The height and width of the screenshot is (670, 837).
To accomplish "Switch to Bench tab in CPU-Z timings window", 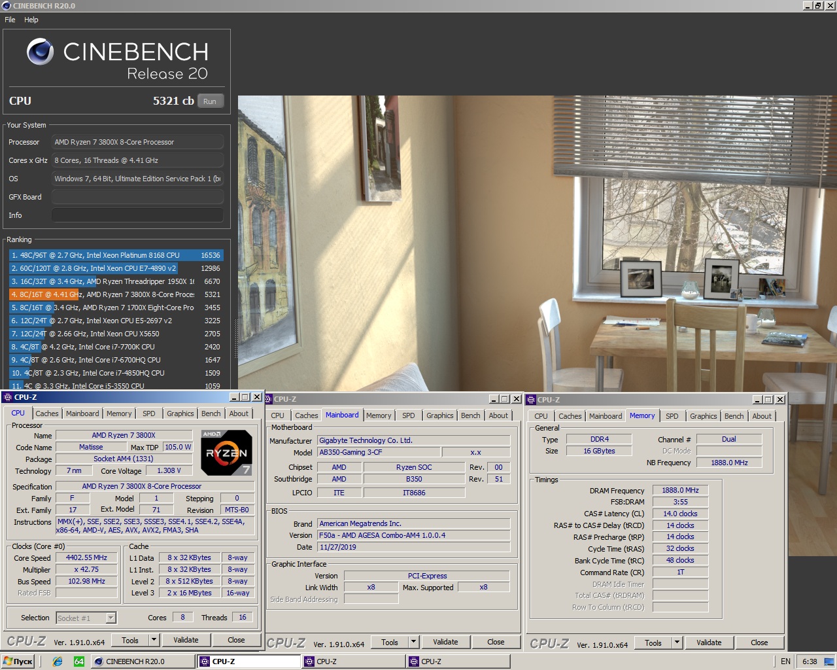I will 734,416.
